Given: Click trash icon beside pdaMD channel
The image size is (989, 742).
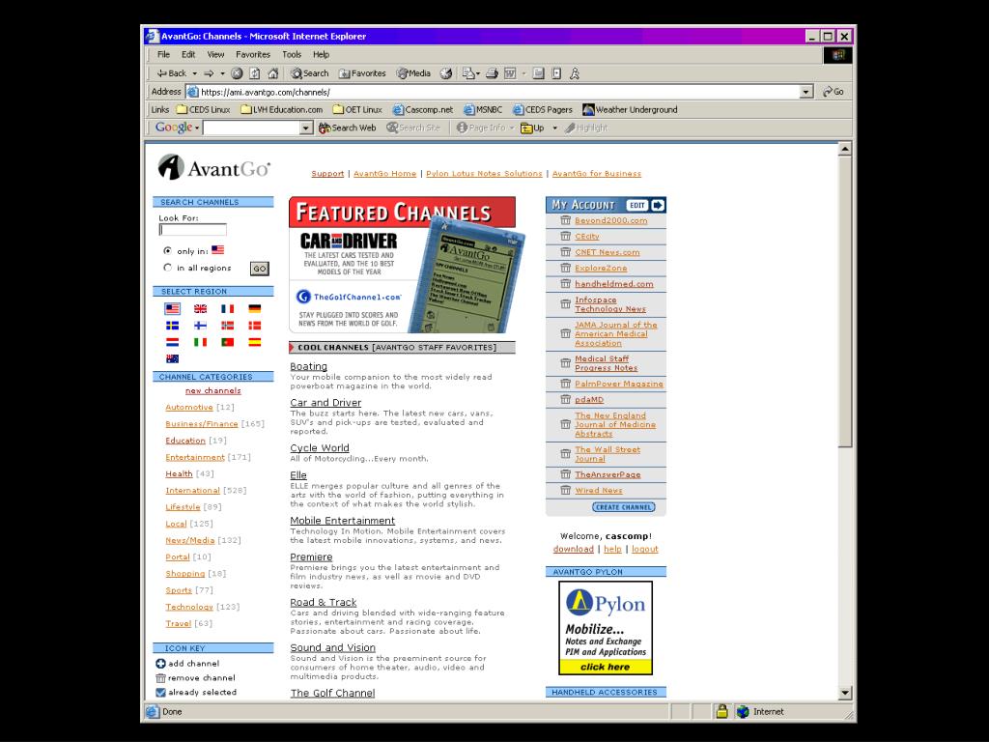Looking at the screenshot, I should coord(565,400).
